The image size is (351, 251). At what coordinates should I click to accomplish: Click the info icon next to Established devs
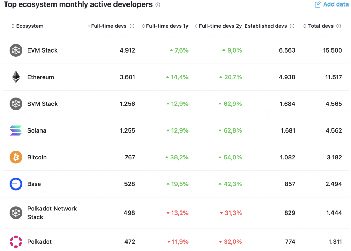[x=292, y=26]
